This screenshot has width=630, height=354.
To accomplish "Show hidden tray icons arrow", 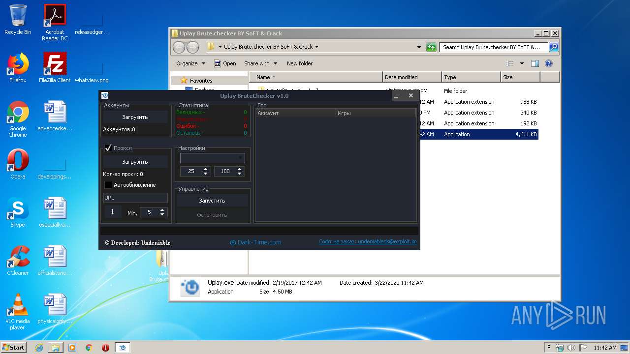I will click(549, 347).
